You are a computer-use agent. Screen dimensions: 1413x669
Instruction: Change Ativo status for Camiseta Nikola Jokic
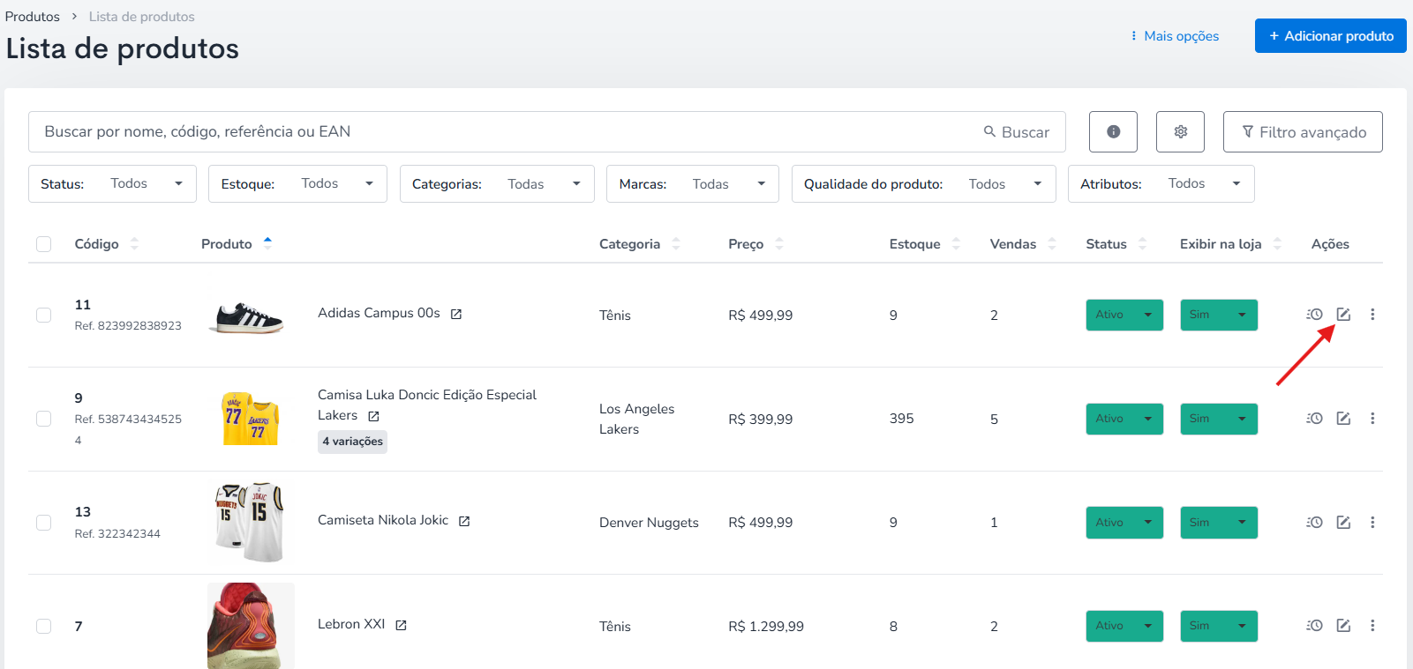pyautogui.click(x=1124, y=523)
